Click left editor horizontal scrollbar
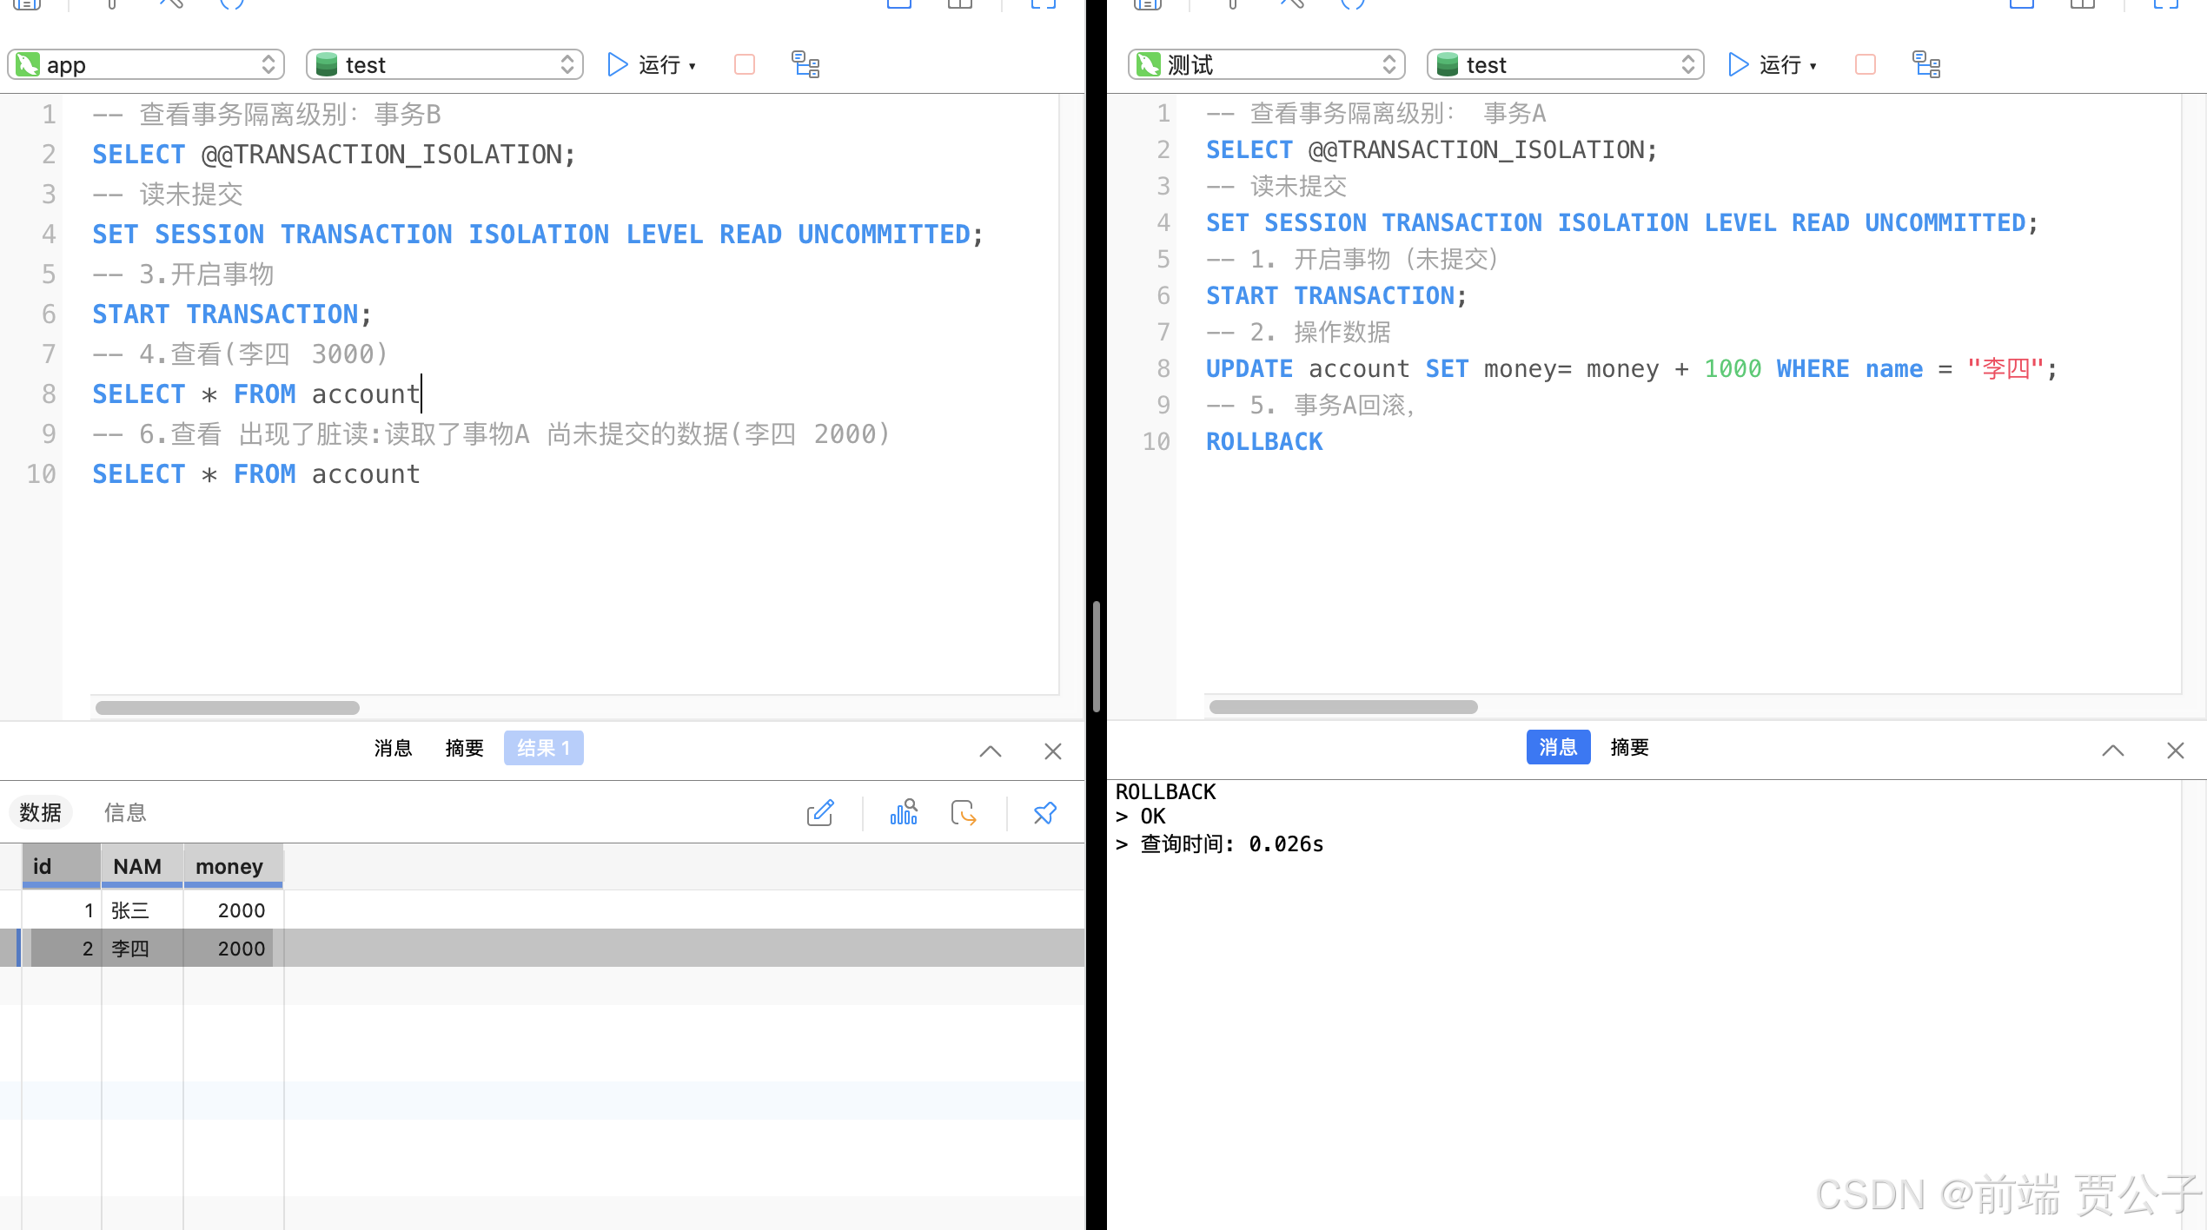2207x1230 pixels. (228, 708)
